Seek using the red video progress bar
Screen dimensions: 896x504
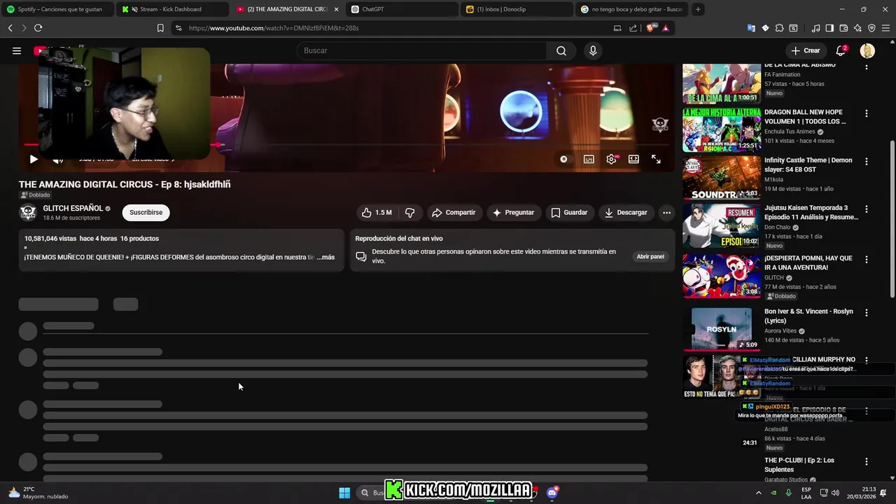[346, 145]
